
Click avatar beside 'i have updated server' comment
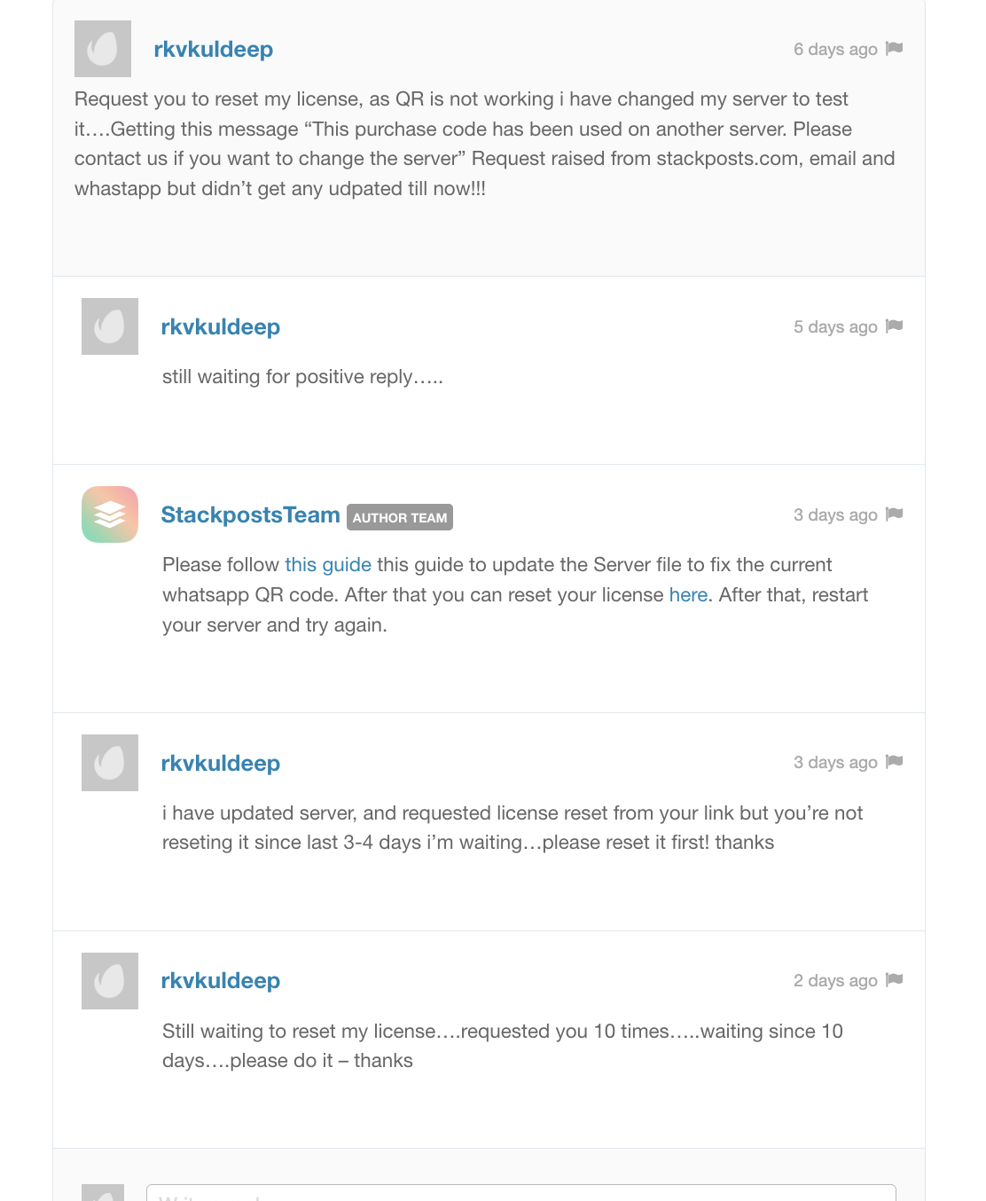coord(110,763)
